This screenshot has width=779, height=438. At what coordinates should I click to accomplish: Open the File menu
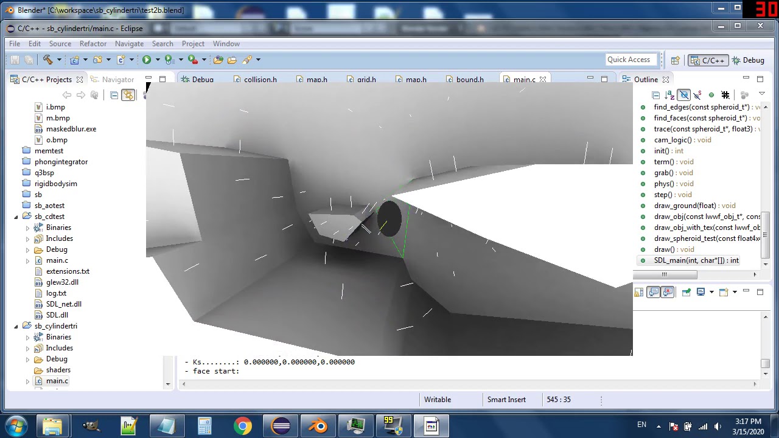tap(15, 44)
